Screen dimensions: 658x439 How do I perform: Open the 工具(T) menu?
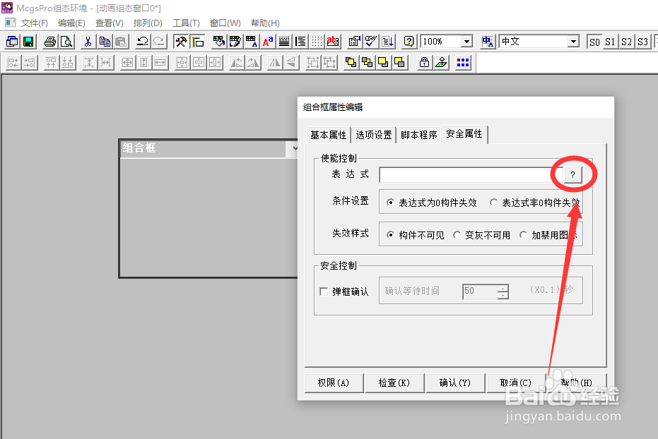[186, 23]
